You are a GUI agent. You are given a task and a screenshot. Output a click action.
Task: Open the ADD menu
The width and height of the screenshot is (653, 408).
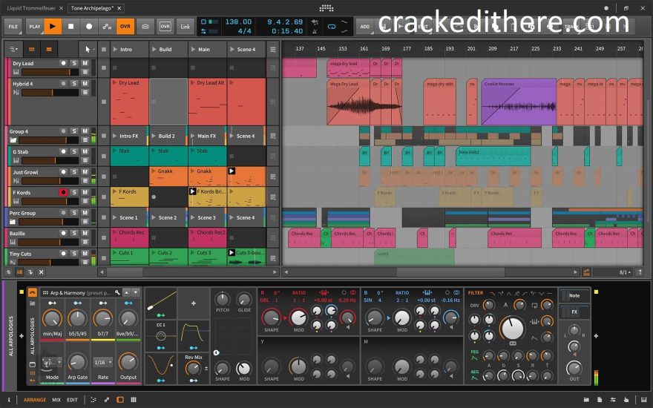(365, 26)
